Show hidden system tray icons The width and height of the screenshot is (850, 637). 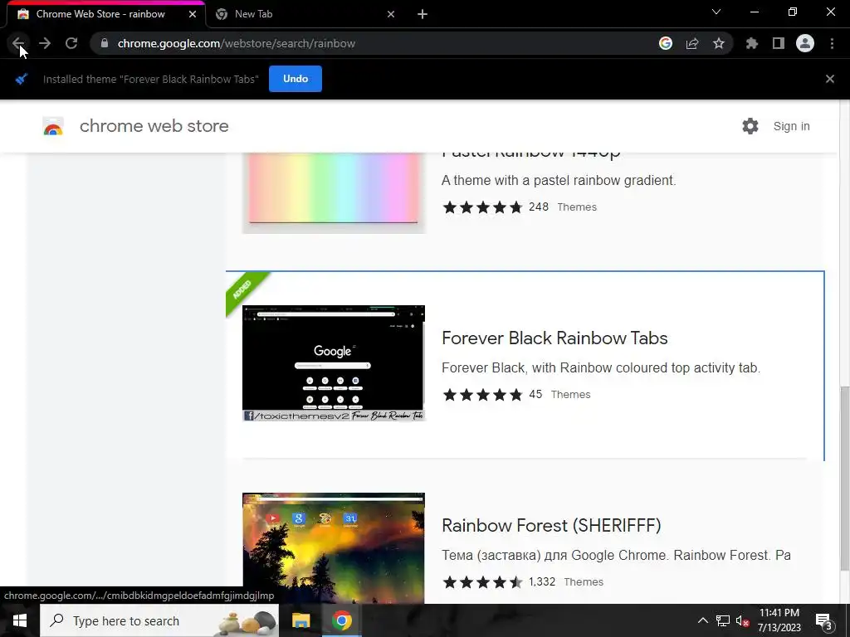702,620
